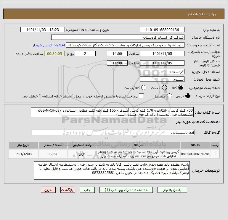Select the کالا radio button
This screenshot has height=220, width=228.
pos(181,88)
